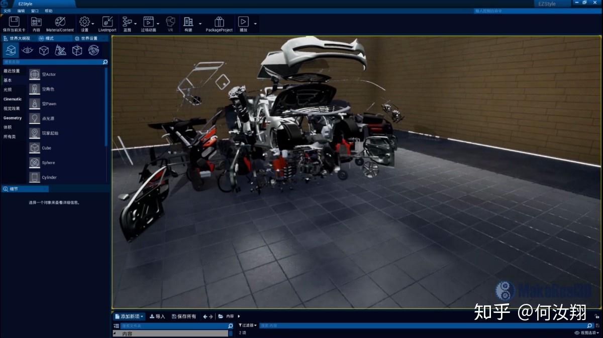Select the Cube placement icon

click(x=35, y=147)
